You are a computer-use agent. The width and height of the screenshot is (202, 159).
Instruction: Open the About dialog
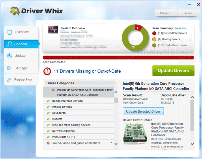188,13
